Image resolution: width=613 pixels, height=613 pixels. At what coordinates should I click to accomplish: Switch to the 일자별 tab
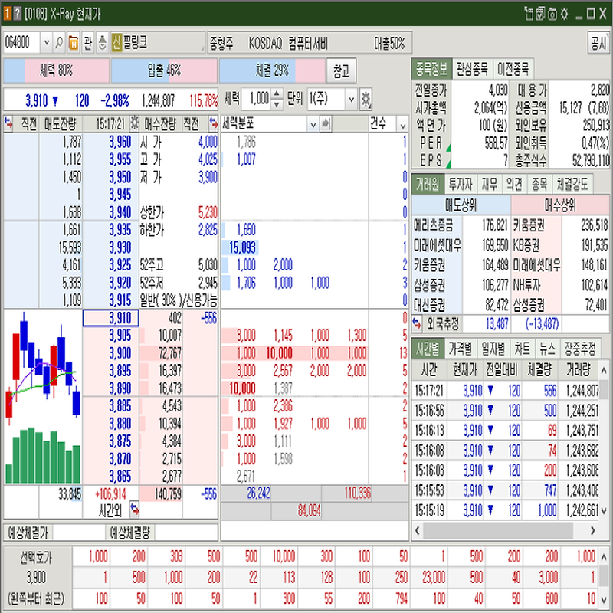point(493,349)
